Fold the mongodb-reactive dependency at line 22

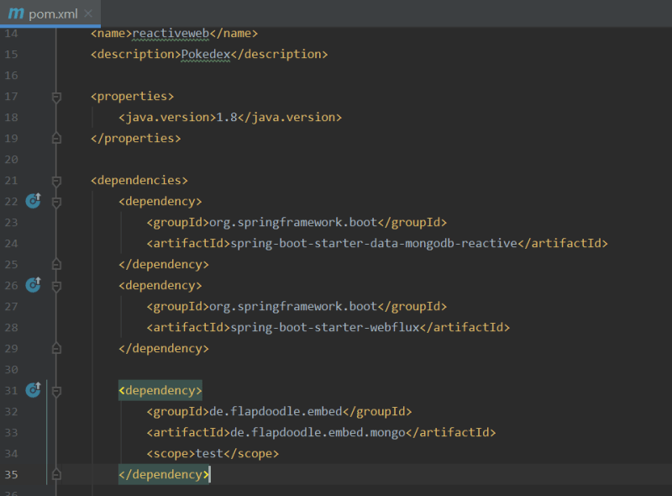pos(56,202)
